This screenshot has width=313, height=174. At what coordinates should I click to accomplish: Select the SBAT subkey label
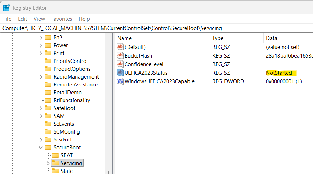(x=67, y=155)
